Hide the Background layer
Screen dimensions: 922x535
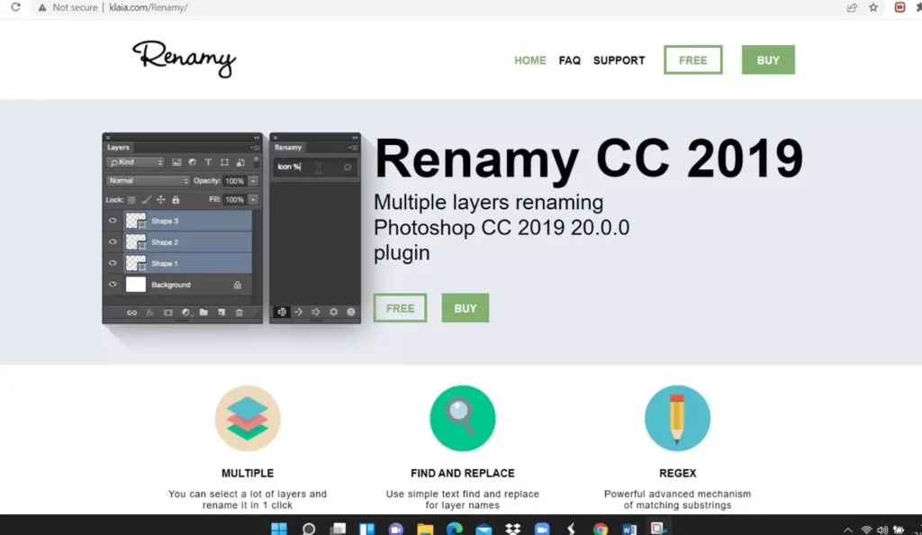tap(113, 285)
